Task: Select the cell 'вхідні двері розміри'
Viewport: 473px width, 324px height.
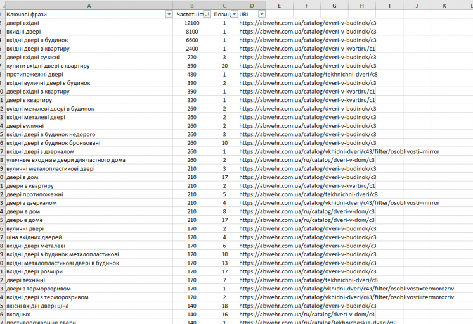Action: 89,271
